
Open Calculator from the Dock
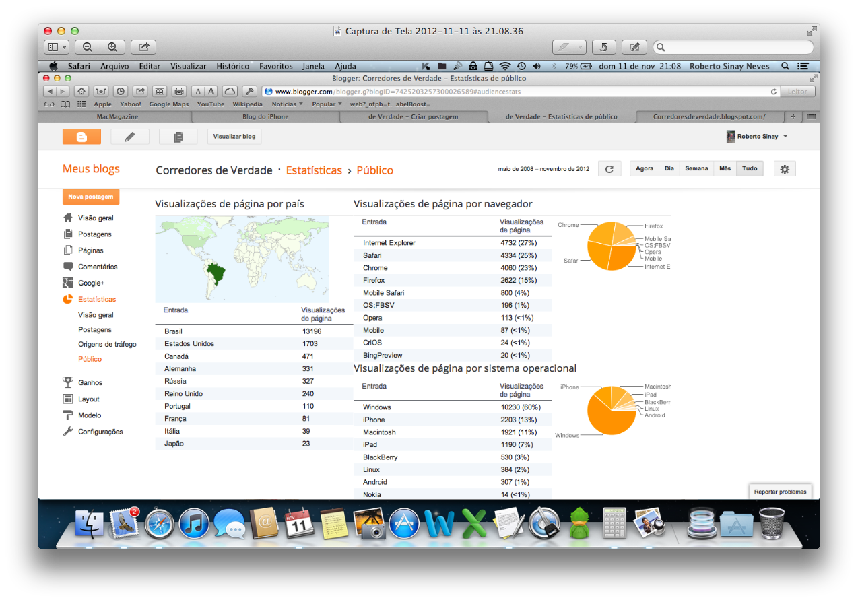point(614,523)
